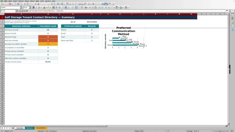Toggle Underline formatting
This screenshot has height=132, width=235.
click(x=39, y=7)
